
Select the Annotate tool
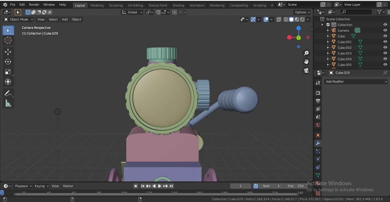(x=8, y=93)
